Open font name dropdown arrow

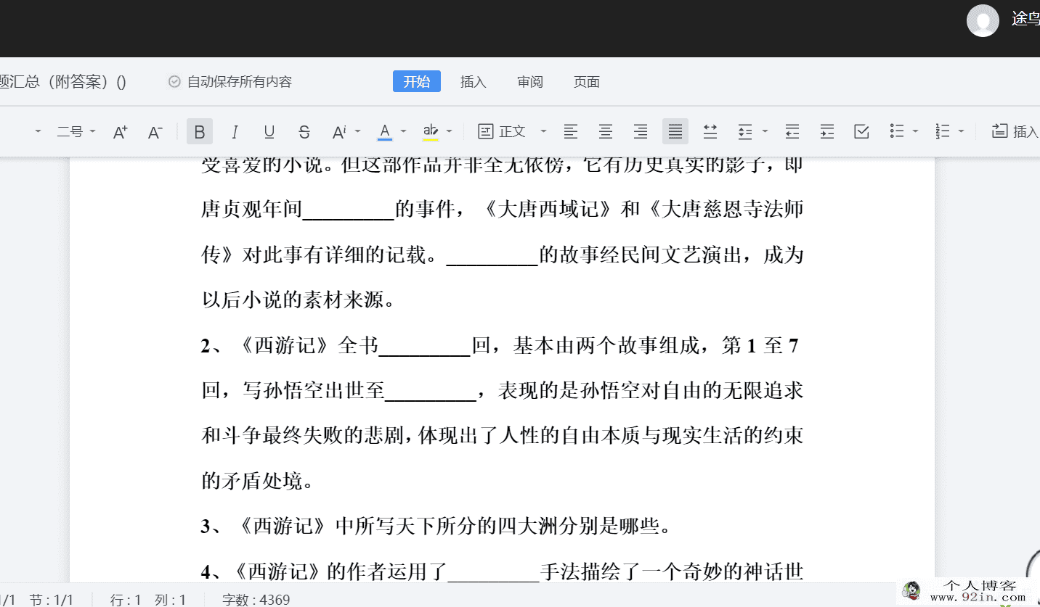38,131
